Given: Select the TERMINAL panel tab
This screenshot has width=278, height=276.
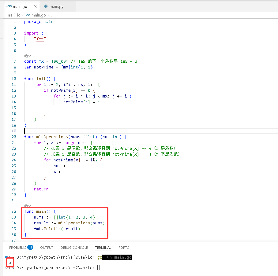Looking at the screenshot, I should [103, 248].
